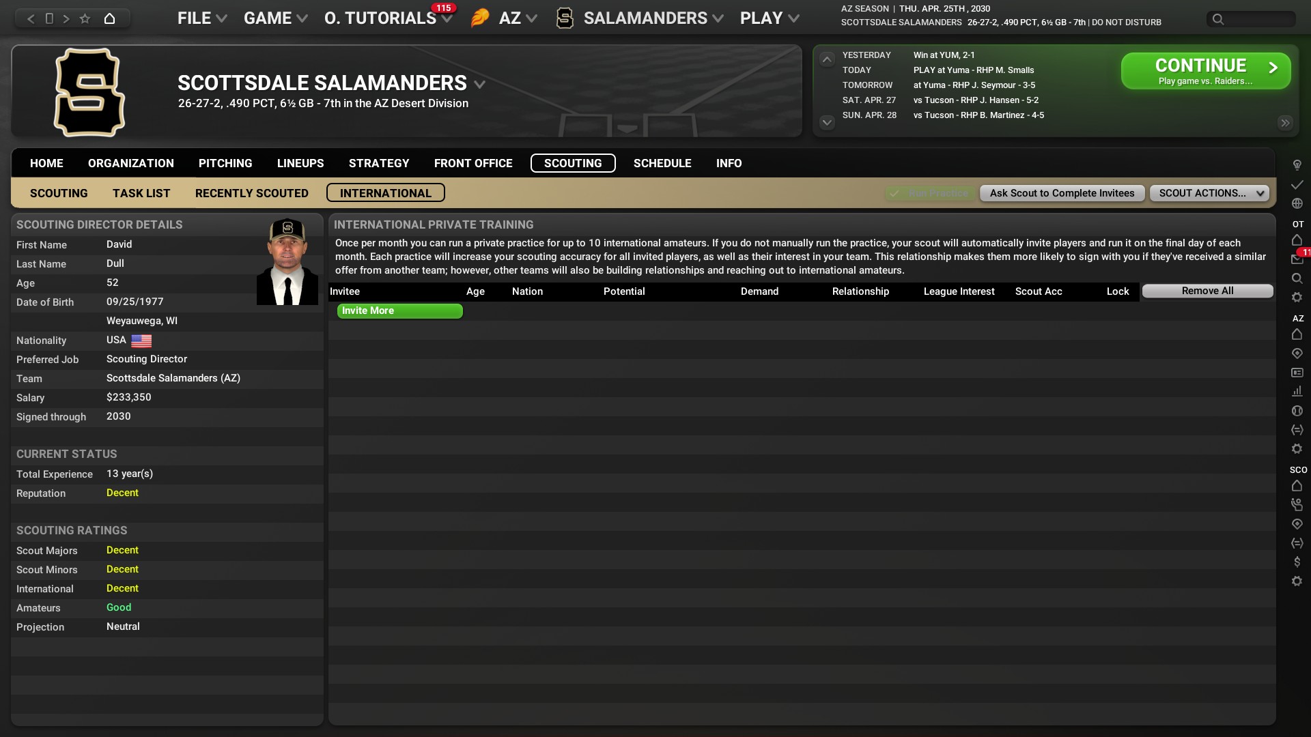Switch to the Recently Scouted tab
Viewport: 1311px width, 737px height.
tap(251, 193)
